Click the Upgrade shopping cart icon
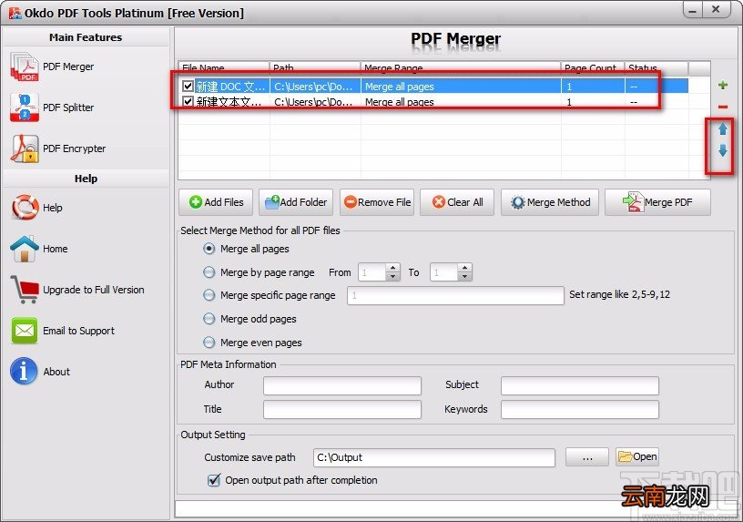 coord(25,289)
